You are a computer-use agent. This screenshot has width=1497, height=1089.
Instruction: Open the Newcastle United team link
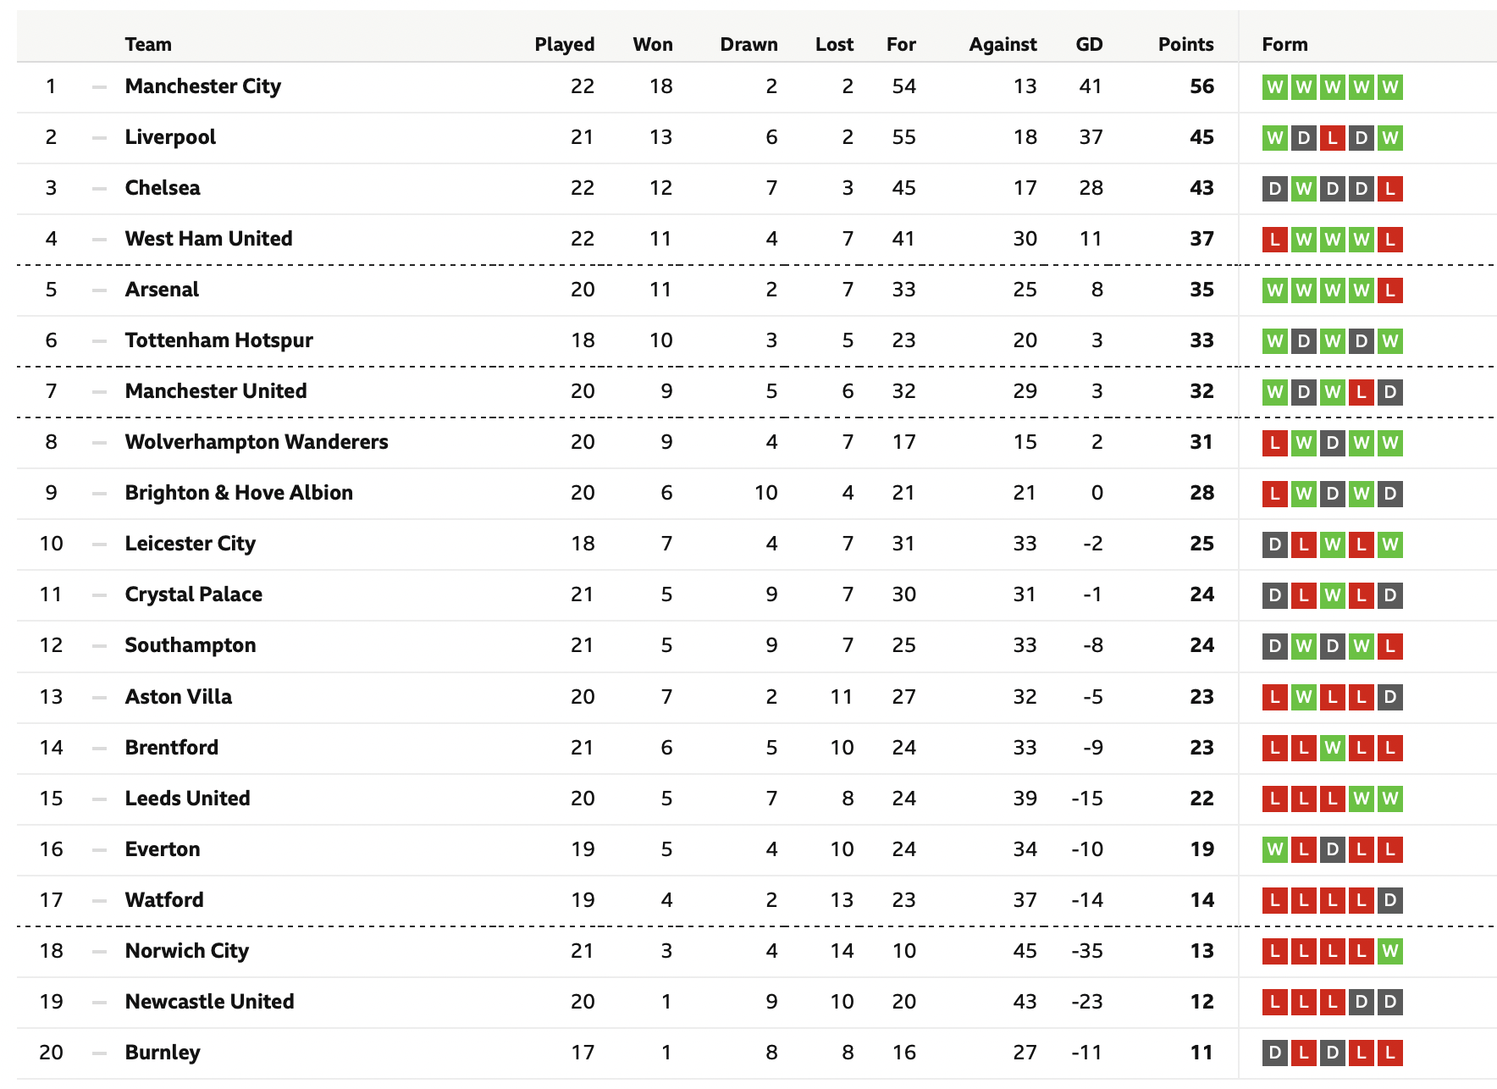[x=210, y=1001]
